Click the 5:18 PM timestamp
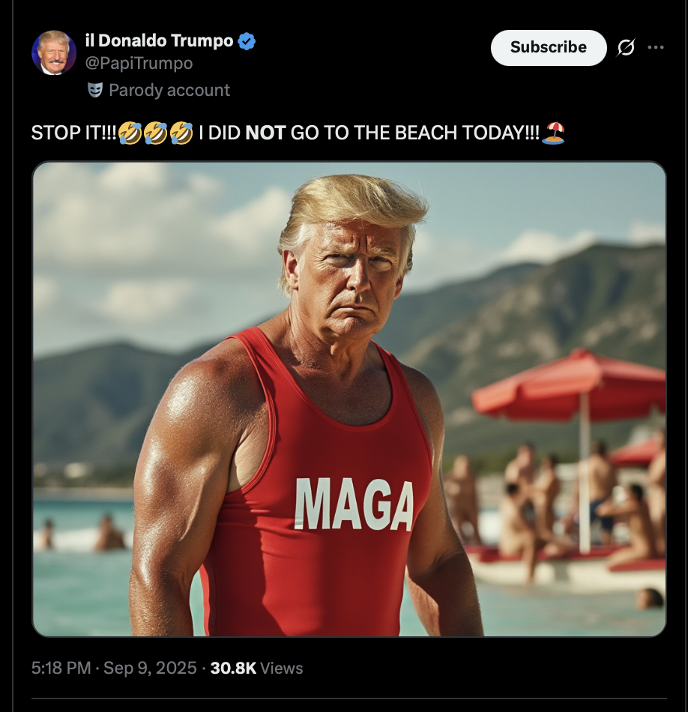 (x=61, y=668)
